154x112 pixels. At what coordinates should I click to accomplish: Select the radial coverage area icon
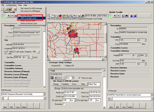[x=56, y=78]
